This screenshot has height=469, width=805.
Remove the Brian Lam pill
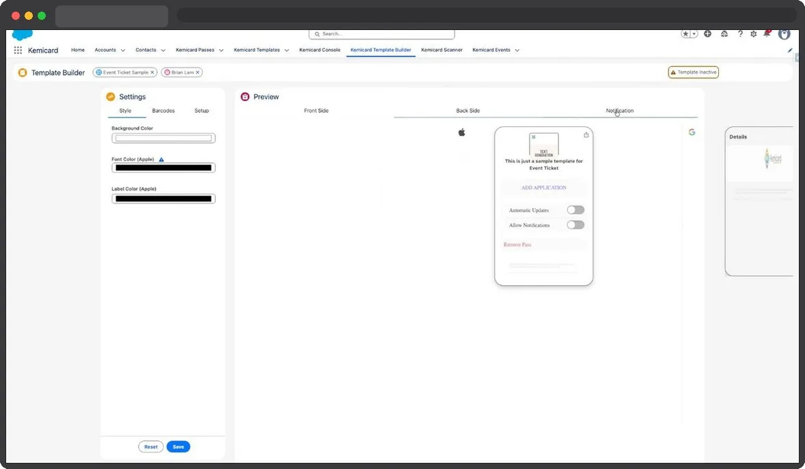(x=197, y=72)
